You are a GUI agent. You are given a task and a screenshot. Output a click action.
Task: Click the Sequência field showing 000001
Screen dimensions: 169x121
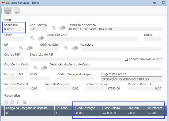click(14, 29)
